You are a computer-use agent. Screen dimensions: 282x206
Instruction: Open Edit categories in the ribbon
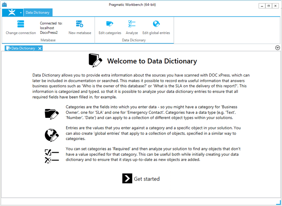(x=110, y=24)
